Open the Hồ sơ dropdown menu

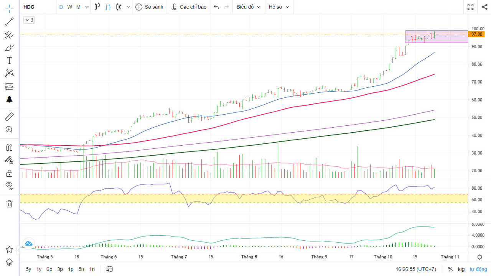(279, 7)
